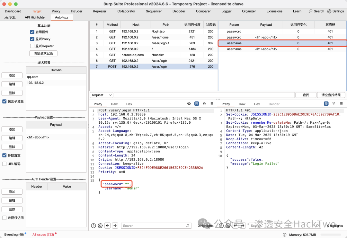Enable URL编码 checkbox

pyautogui.click(x=4, y=164)
